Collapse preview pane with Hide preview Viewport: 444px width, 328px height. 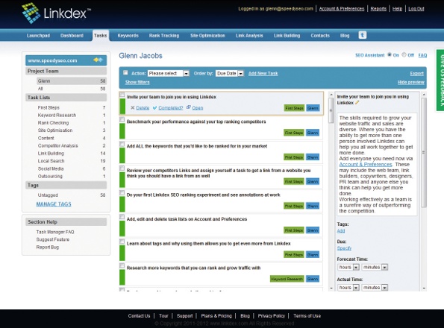(410, 82)
